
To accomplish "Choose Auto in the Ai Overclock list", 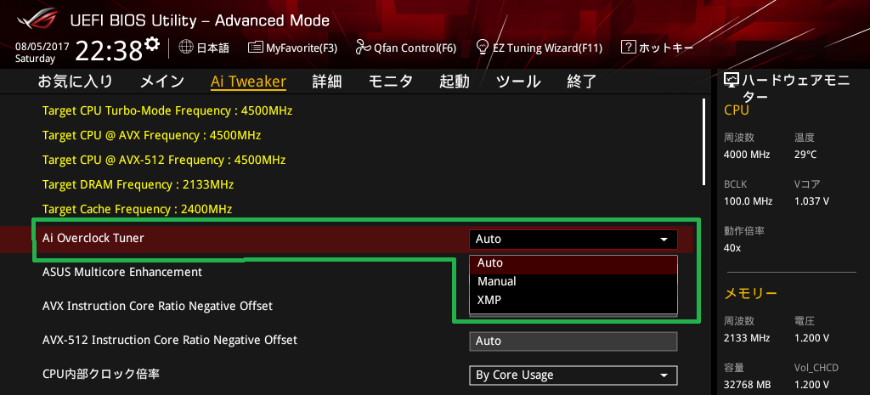I will (573, 265).
